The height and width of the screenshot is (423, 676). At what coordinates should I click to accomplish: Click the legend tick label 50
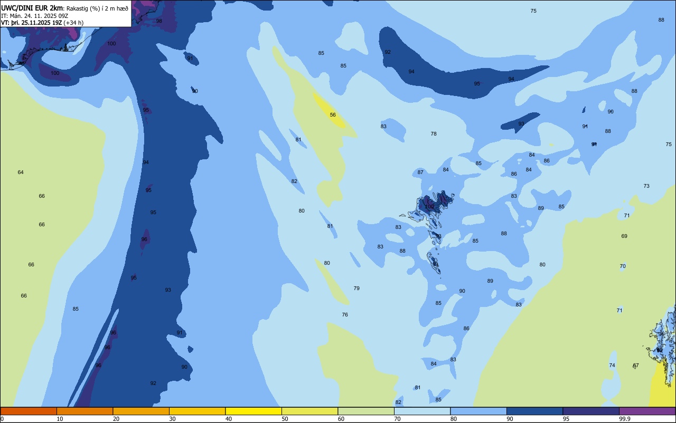[285, 419]
